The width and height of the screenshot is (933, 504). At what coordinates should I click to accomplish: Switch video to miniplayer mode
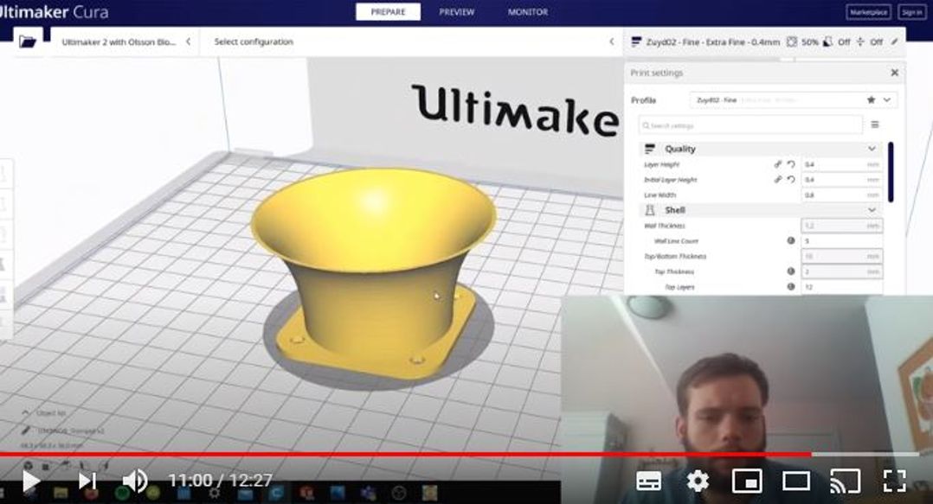[747, 481]
